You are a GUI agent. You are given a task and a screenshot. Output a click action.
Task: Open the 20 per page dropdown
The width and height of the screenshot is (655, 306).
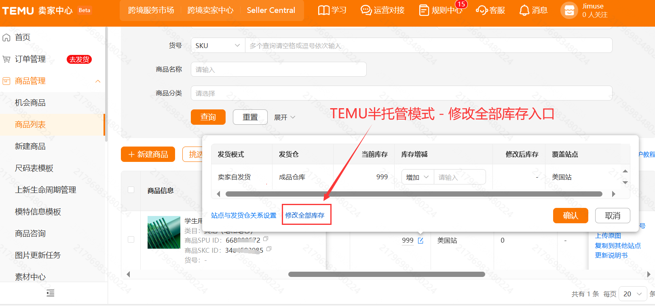point(633,294)
